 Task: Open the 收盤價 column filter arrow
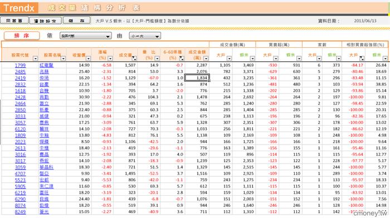tap(88, 58)
